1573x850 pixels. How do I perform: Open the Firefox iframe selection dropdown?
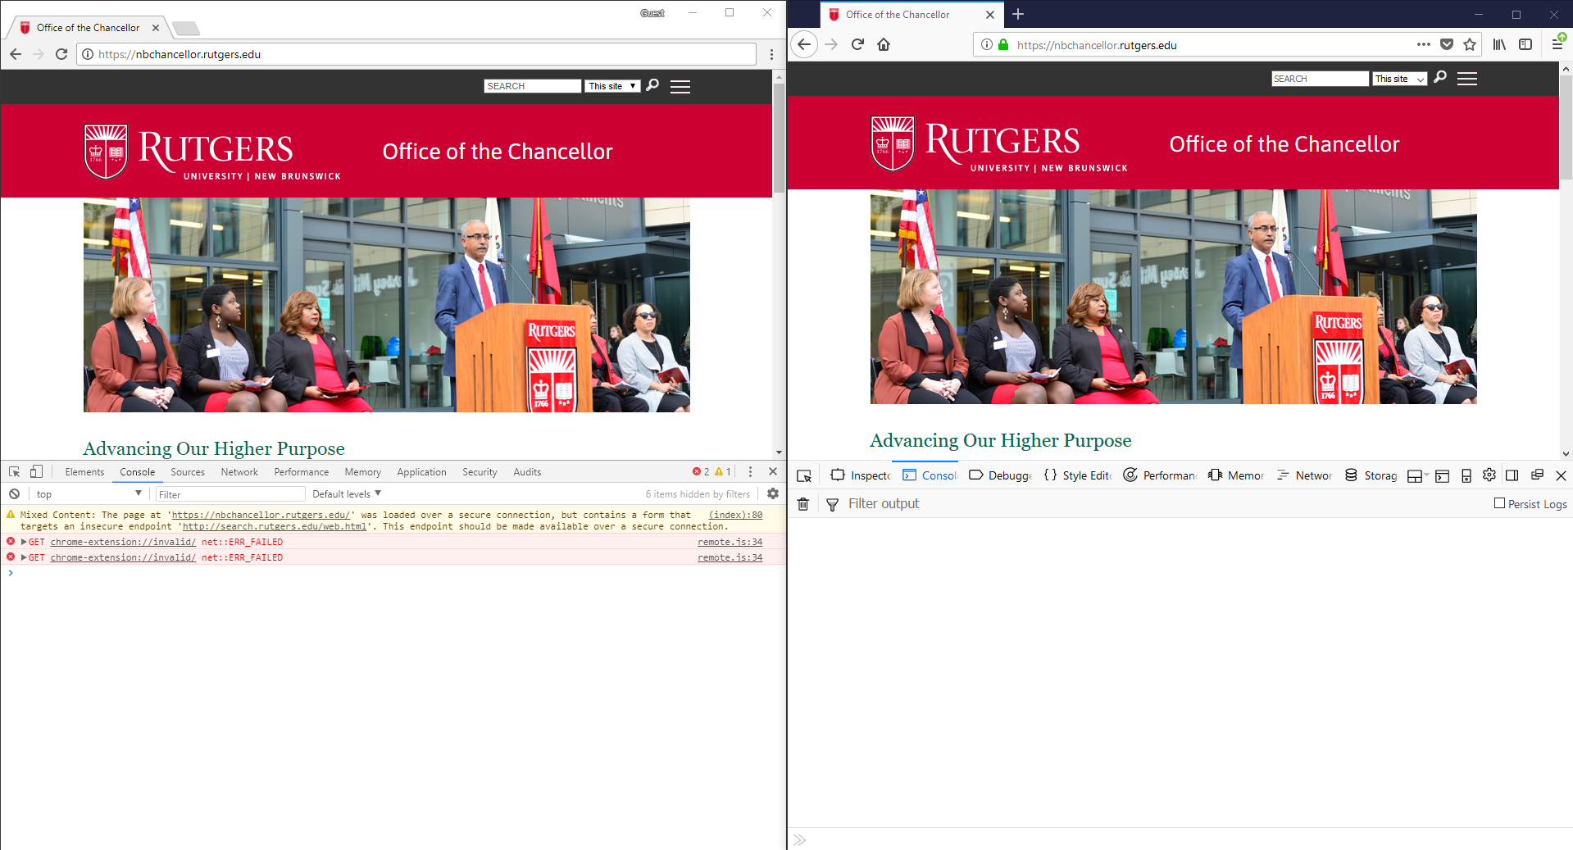tap(1417, 475)
